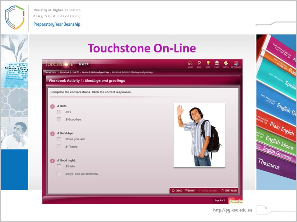Click 'Ministry of Higher Education' text
297x222 pixels.
coord(57,10)
